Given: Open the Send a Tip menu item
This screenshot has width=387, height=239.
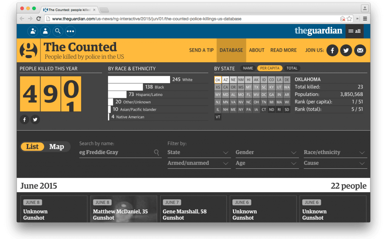Looking at the screenshot, I should coord(201,50).
